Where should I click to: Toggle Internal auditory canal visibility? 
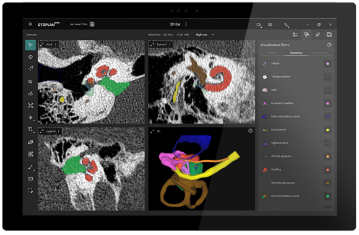(327, 196)
